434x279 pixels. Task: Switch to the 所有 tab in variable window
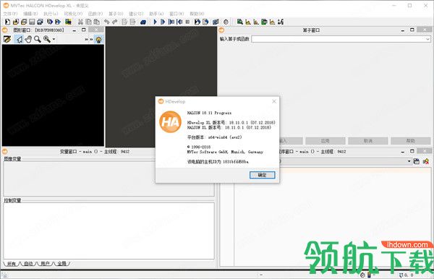coord(12,264)
